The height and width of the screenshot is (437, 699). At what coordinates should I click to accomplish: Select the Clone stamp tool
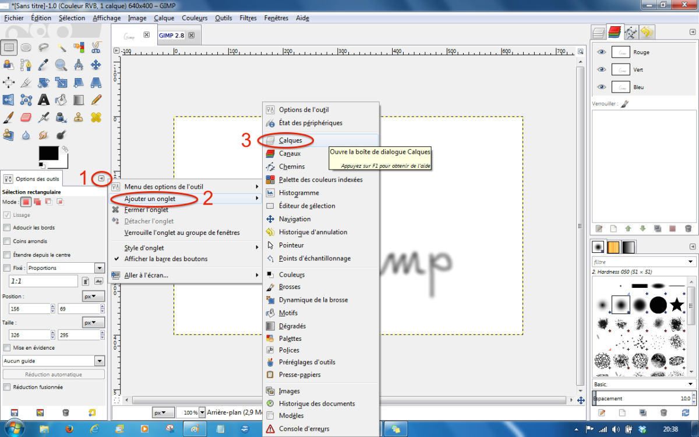click(x=79, y=118)
